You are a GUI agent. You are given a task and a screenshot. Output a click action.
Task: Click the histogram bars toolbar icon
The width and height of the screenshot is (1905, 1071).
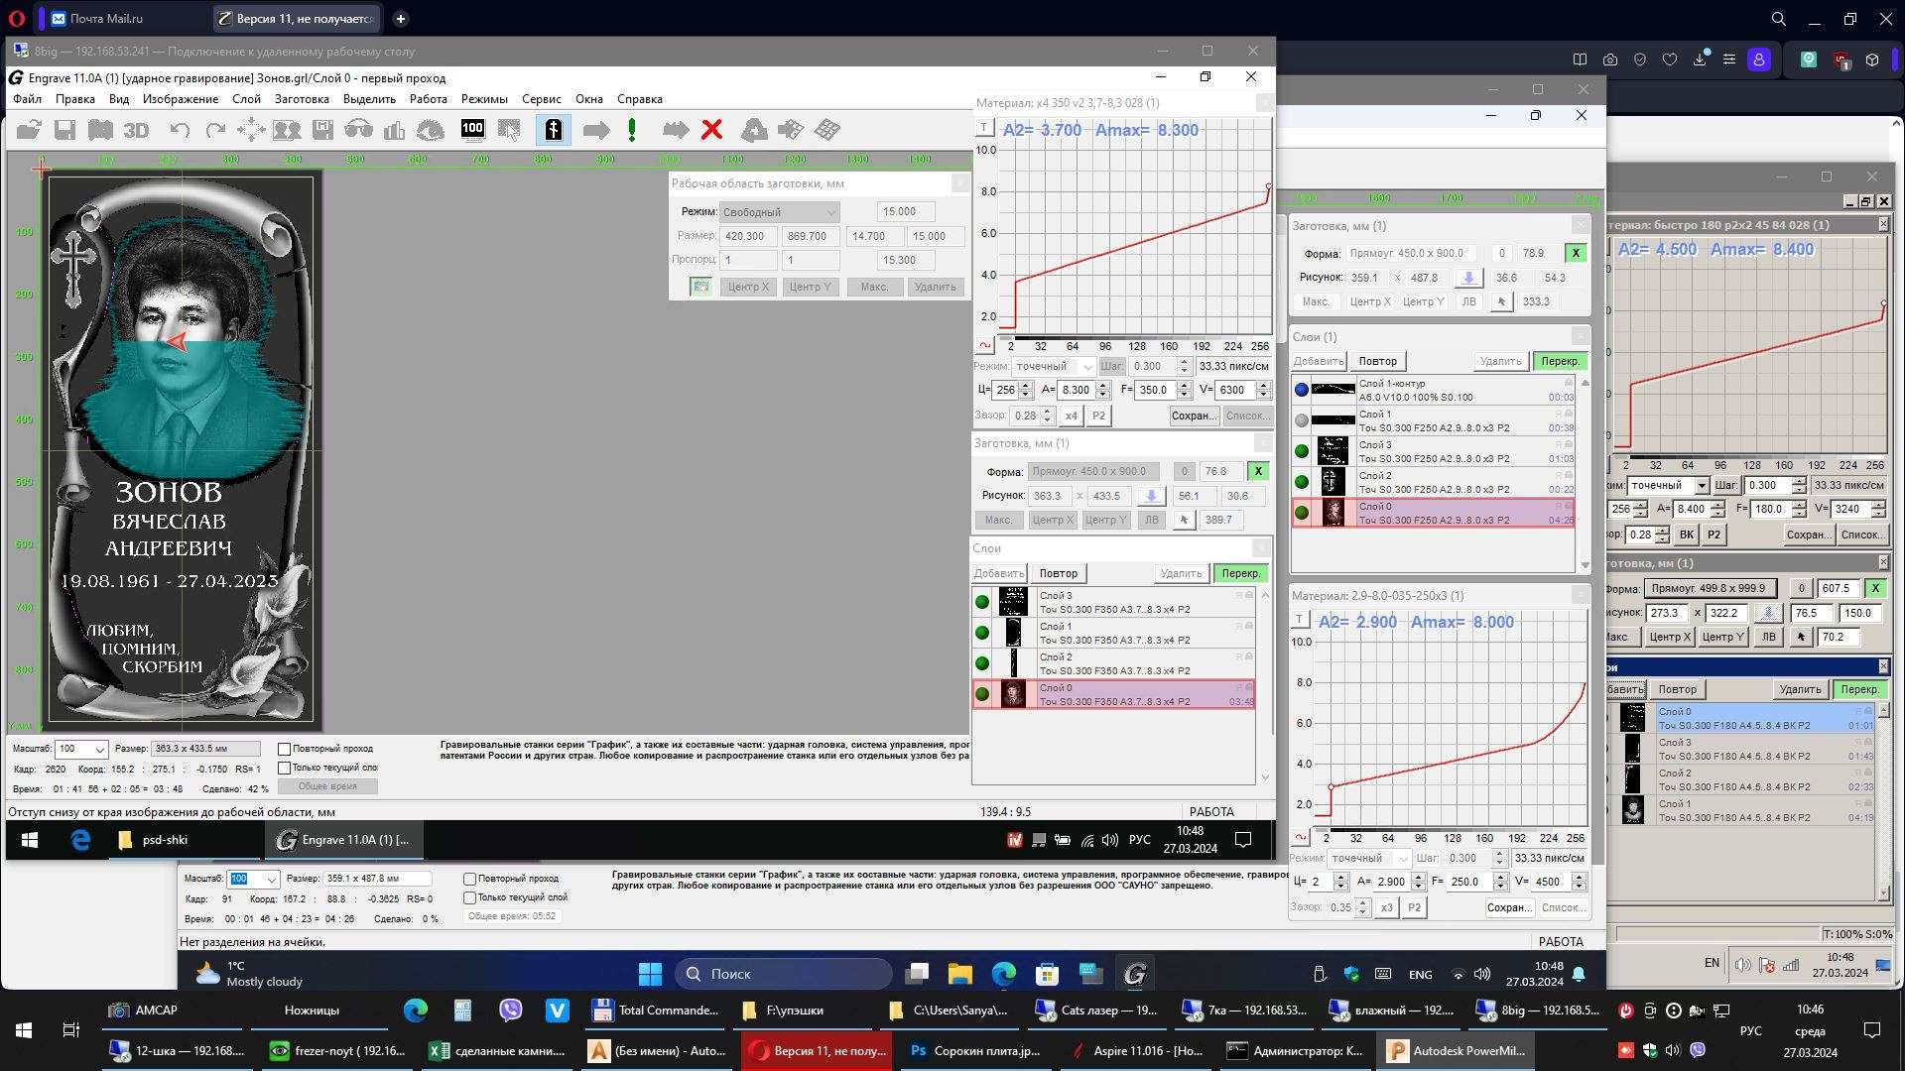click(395, 130)
